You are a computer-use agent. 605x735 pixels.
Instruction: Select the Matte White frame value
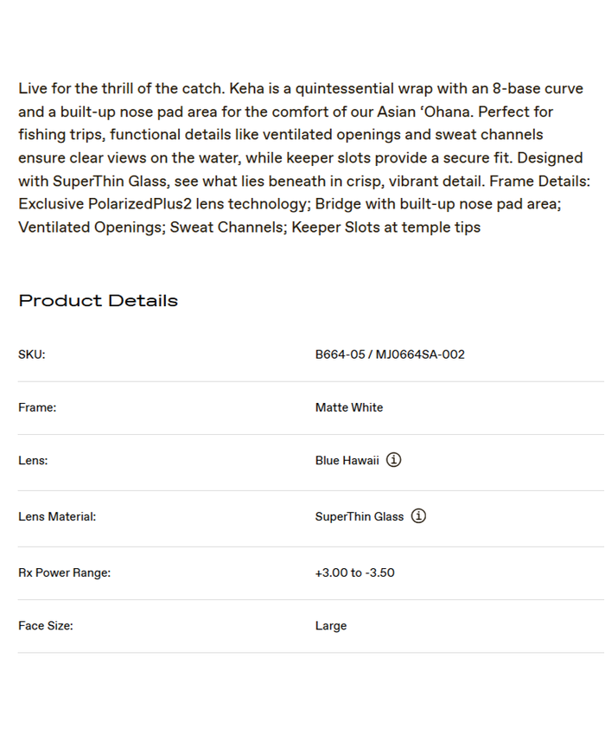pyautogui.click(x=349, y=407)
